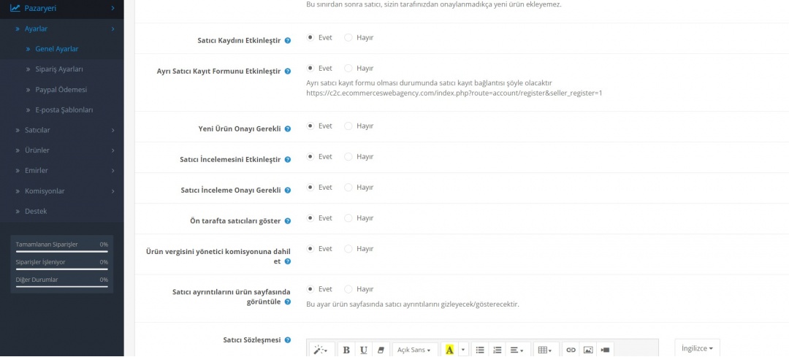
Task: Choose Evet for Ön tarafta satıcıları göster
Action: pos(310,218)
